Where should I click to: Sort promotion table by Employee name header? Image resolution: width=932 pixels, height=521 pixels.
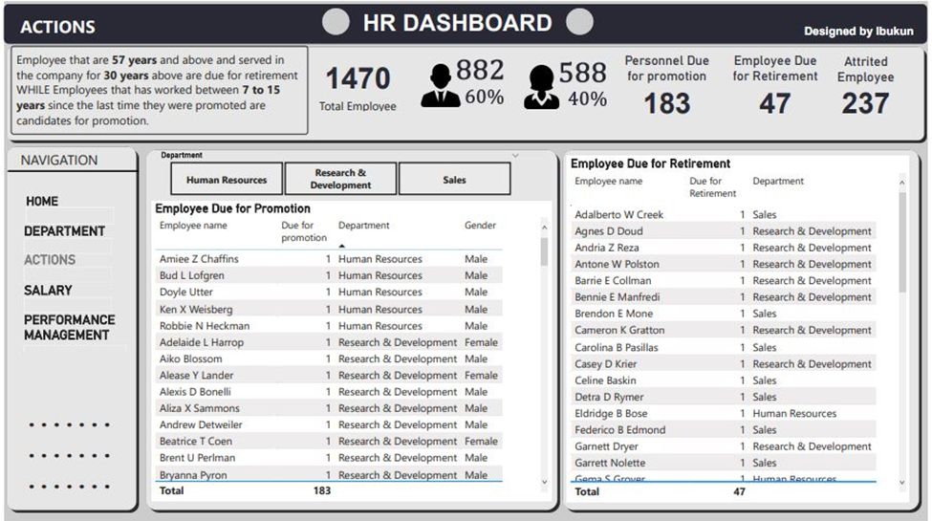193,226
